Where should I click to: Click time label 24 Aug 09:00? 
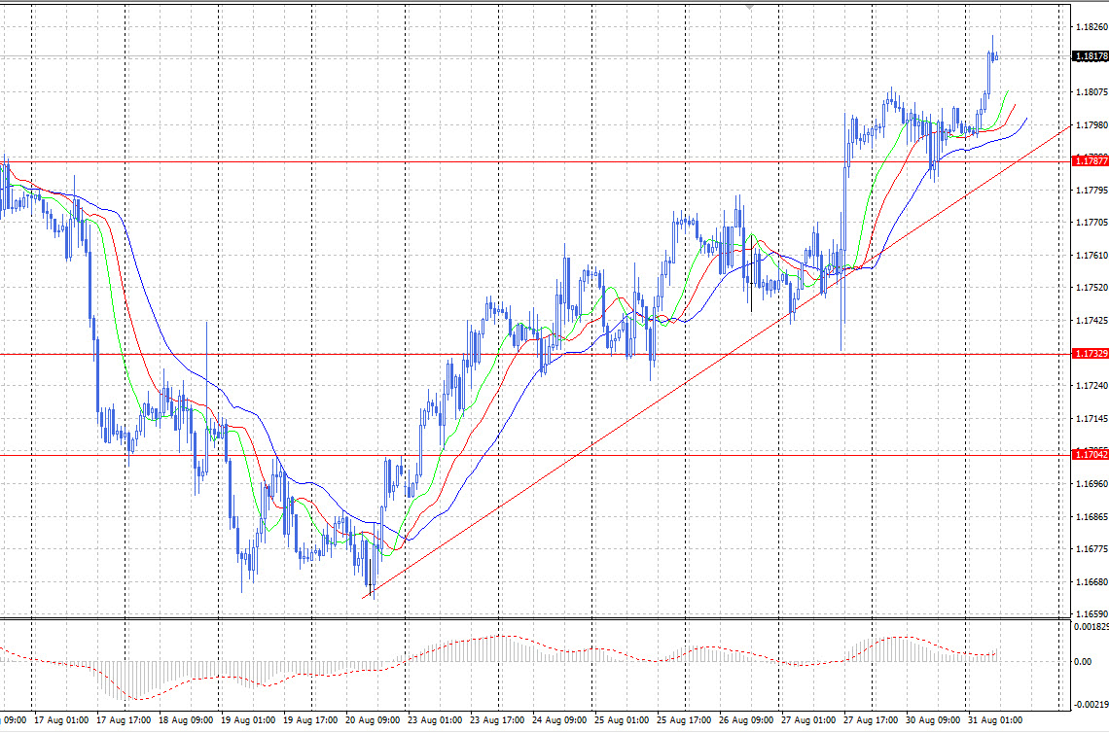click(559, 720)
